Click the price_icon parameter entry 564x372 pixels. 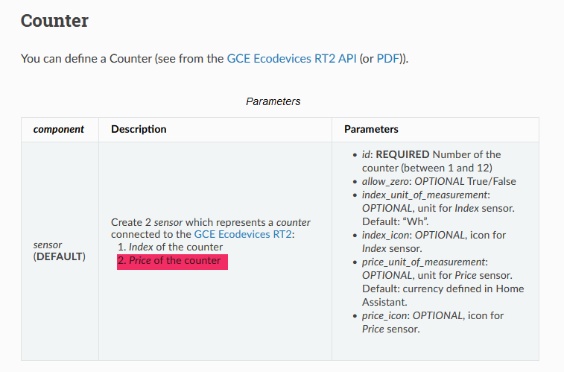point(432,315)
